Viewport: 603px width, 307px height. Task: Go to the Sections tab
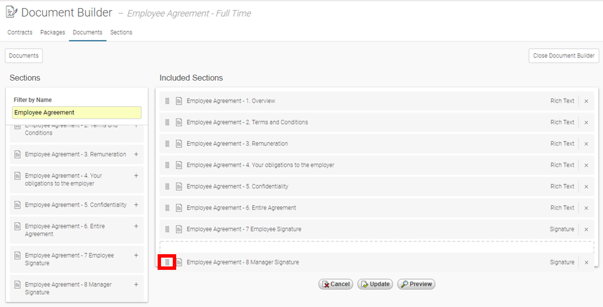[121, 32]
